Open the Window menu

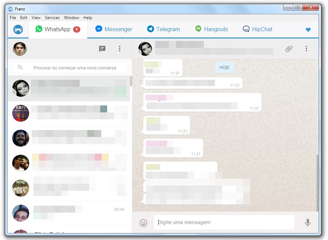[x=72, y=18]
